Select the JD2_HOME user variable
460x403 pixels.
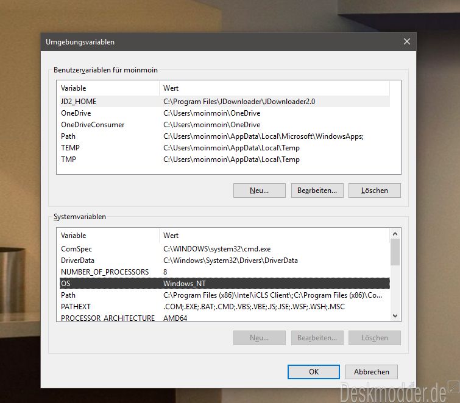click(225, 102)
